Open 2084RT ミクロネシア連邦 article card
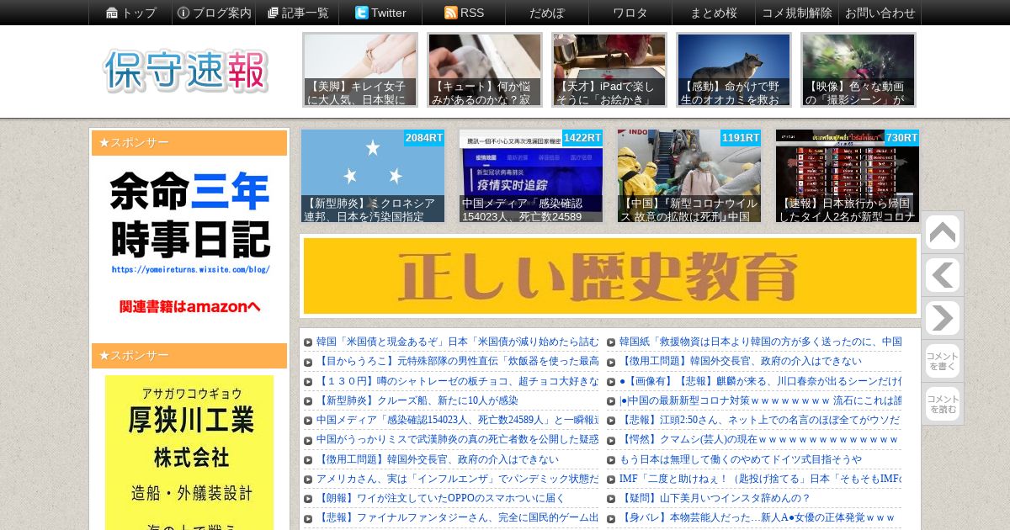 point(373,176)
